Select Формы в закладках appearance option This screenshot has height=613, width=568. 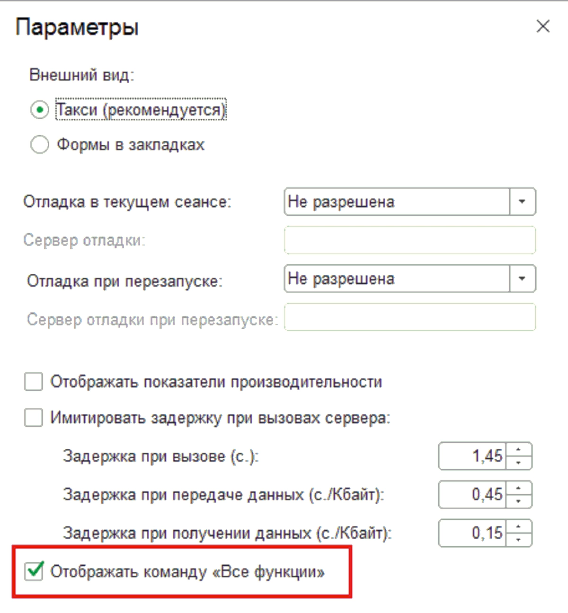coord(40,145)
